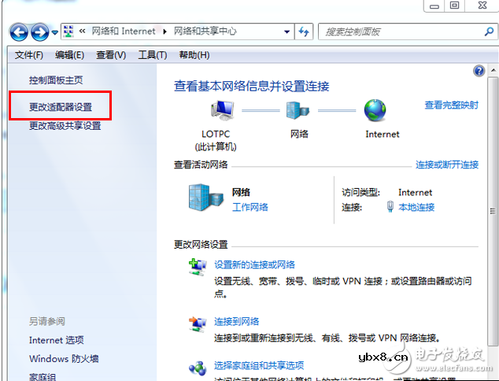
Task: Click the Forward navigation arrow
Action: [x=40, y=31]
